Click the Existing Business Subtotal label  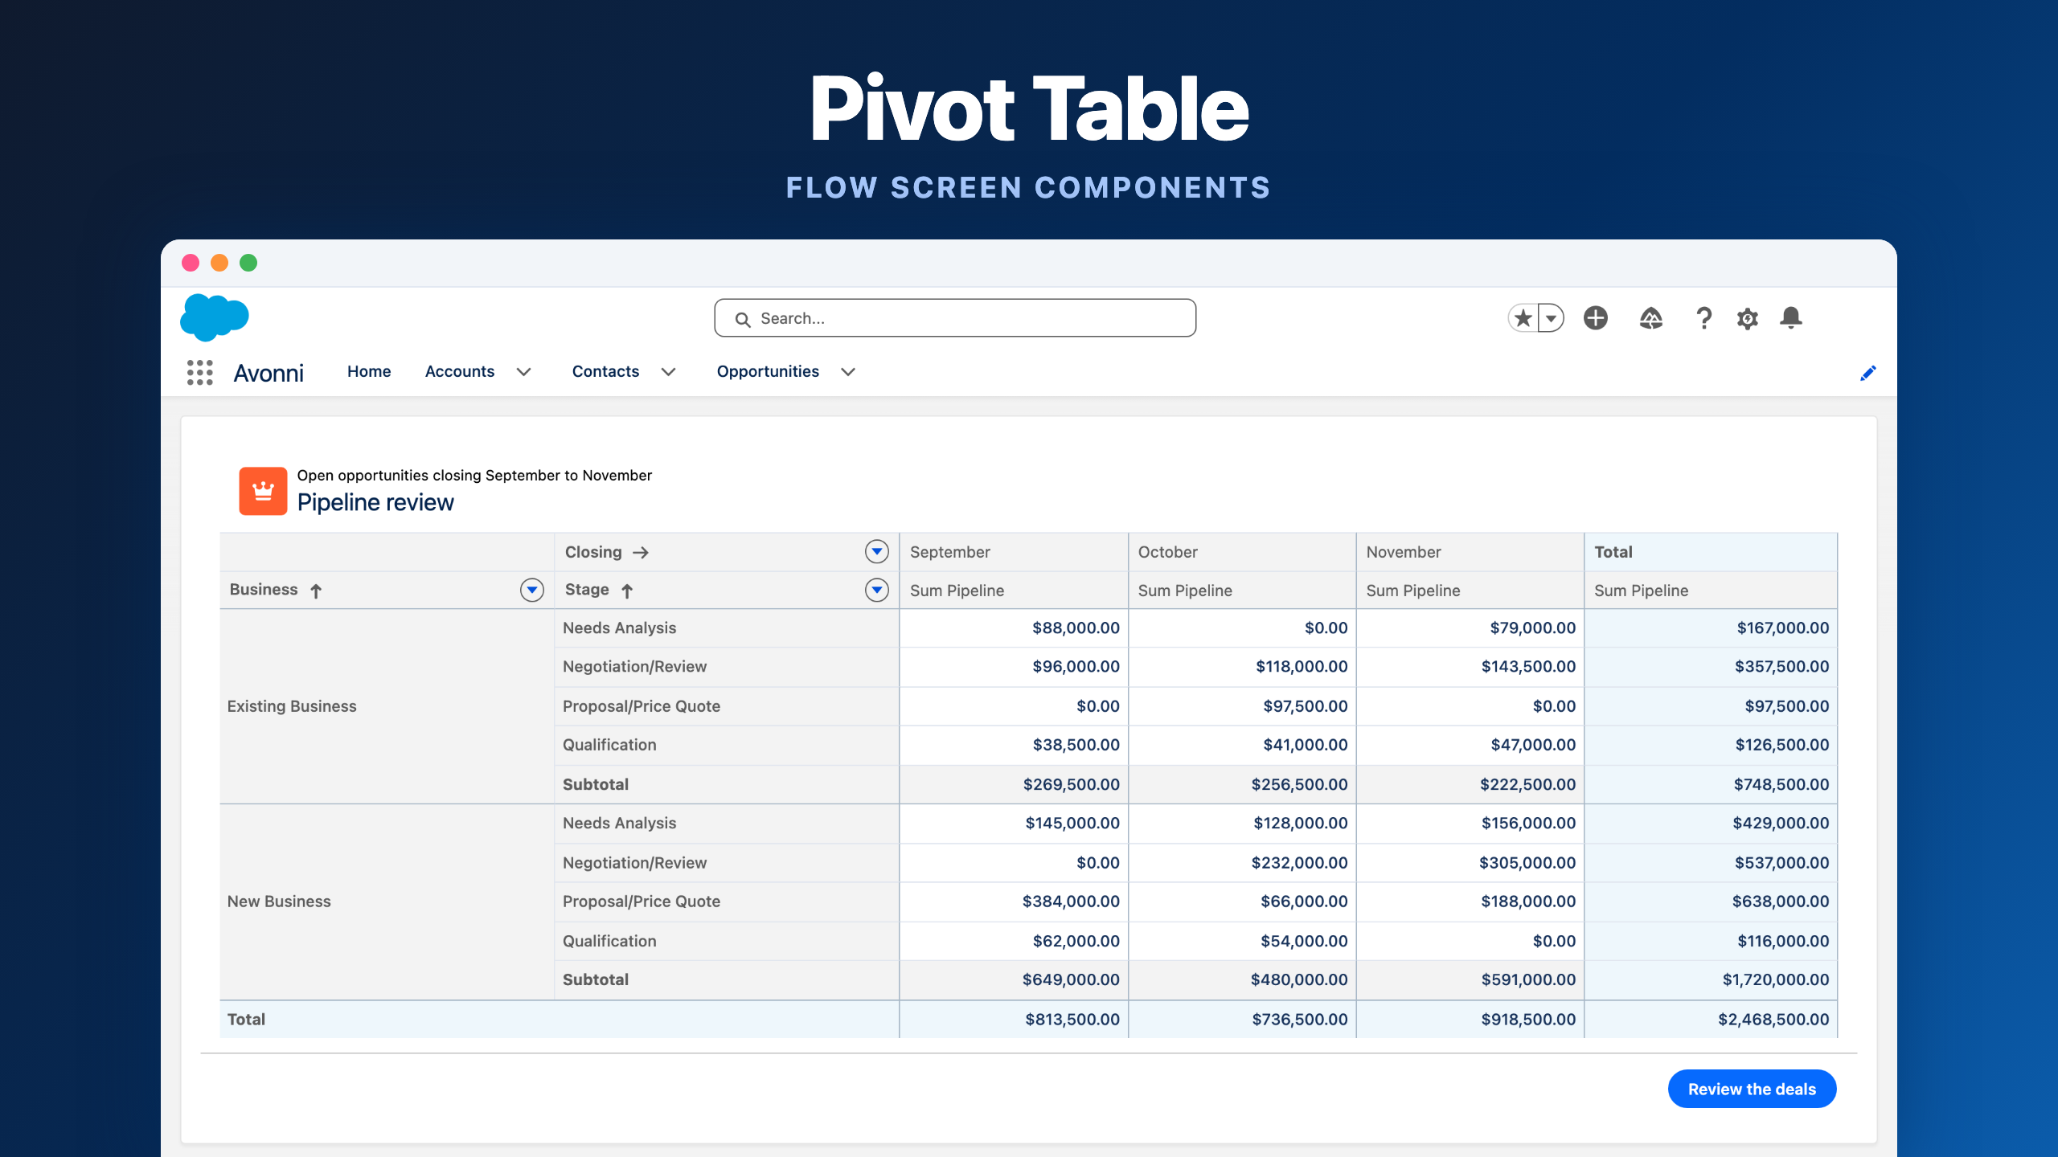pyautogui.click(x=596, y=784)
